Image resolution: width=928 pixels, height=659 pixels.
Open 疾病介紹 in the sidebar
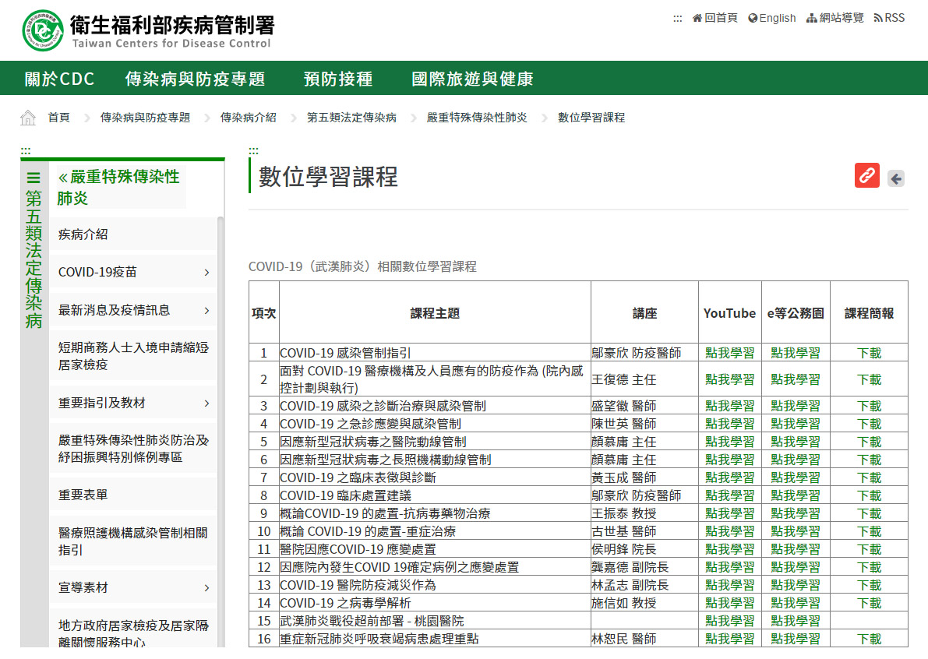tap(83, 234)
